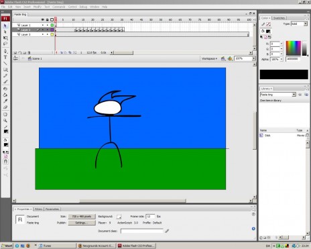This screenshot has height=249, width=311.
Task: Select the Pencil tool
Action: [x=5, y=76]
